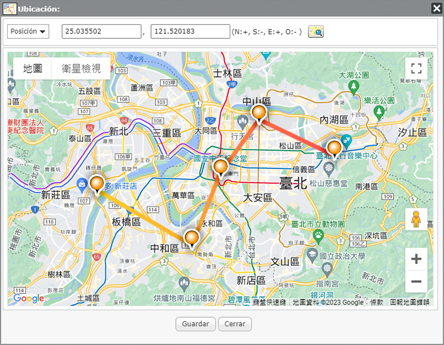The height and width of the screenshot is (345, 444).
Task: Switch to 衛星檢視 satellite view
Action: 81,68
